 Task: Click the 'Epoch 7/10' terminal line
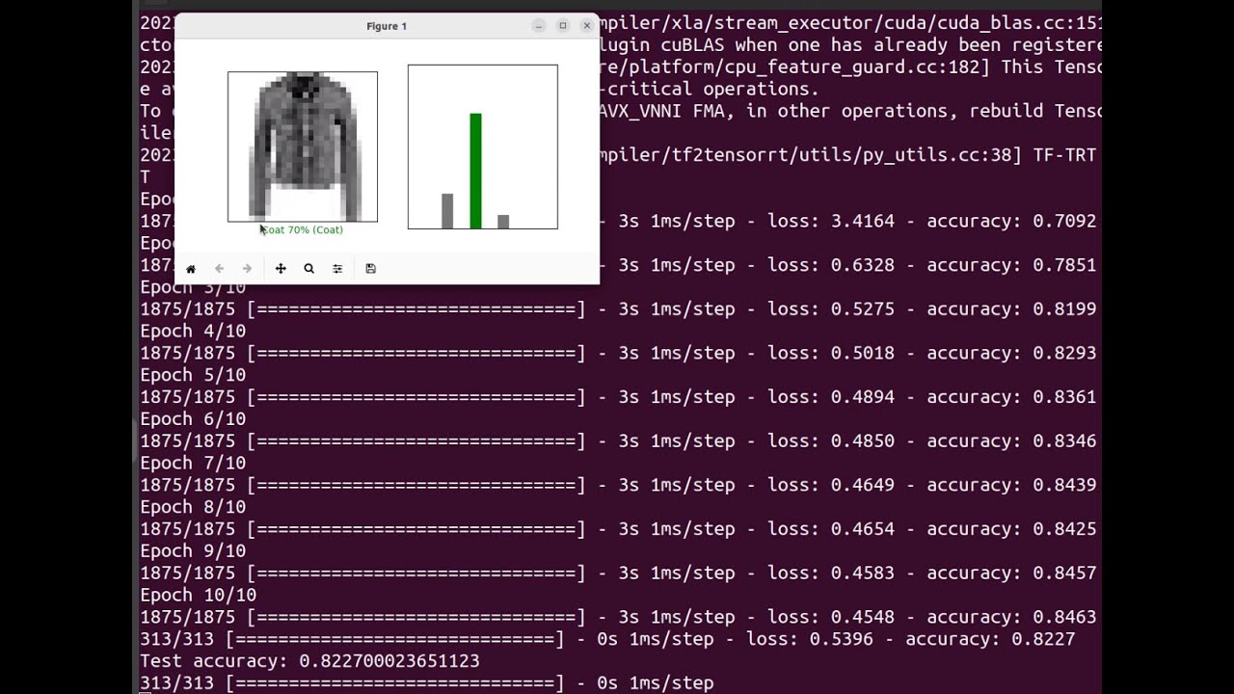pyautogui.click(x=193, y=463)
